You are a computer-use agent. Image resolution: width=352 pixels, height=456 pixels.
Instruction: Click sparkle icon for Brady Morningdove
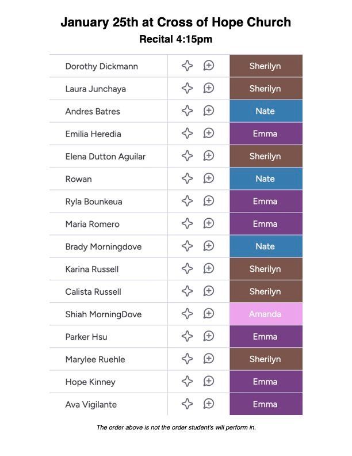(187, 246)
